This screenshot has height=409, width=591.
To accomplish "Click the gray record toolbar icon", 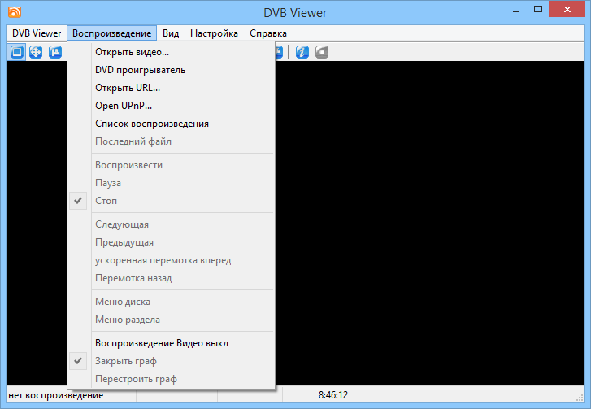I will [x=321, y=52].
